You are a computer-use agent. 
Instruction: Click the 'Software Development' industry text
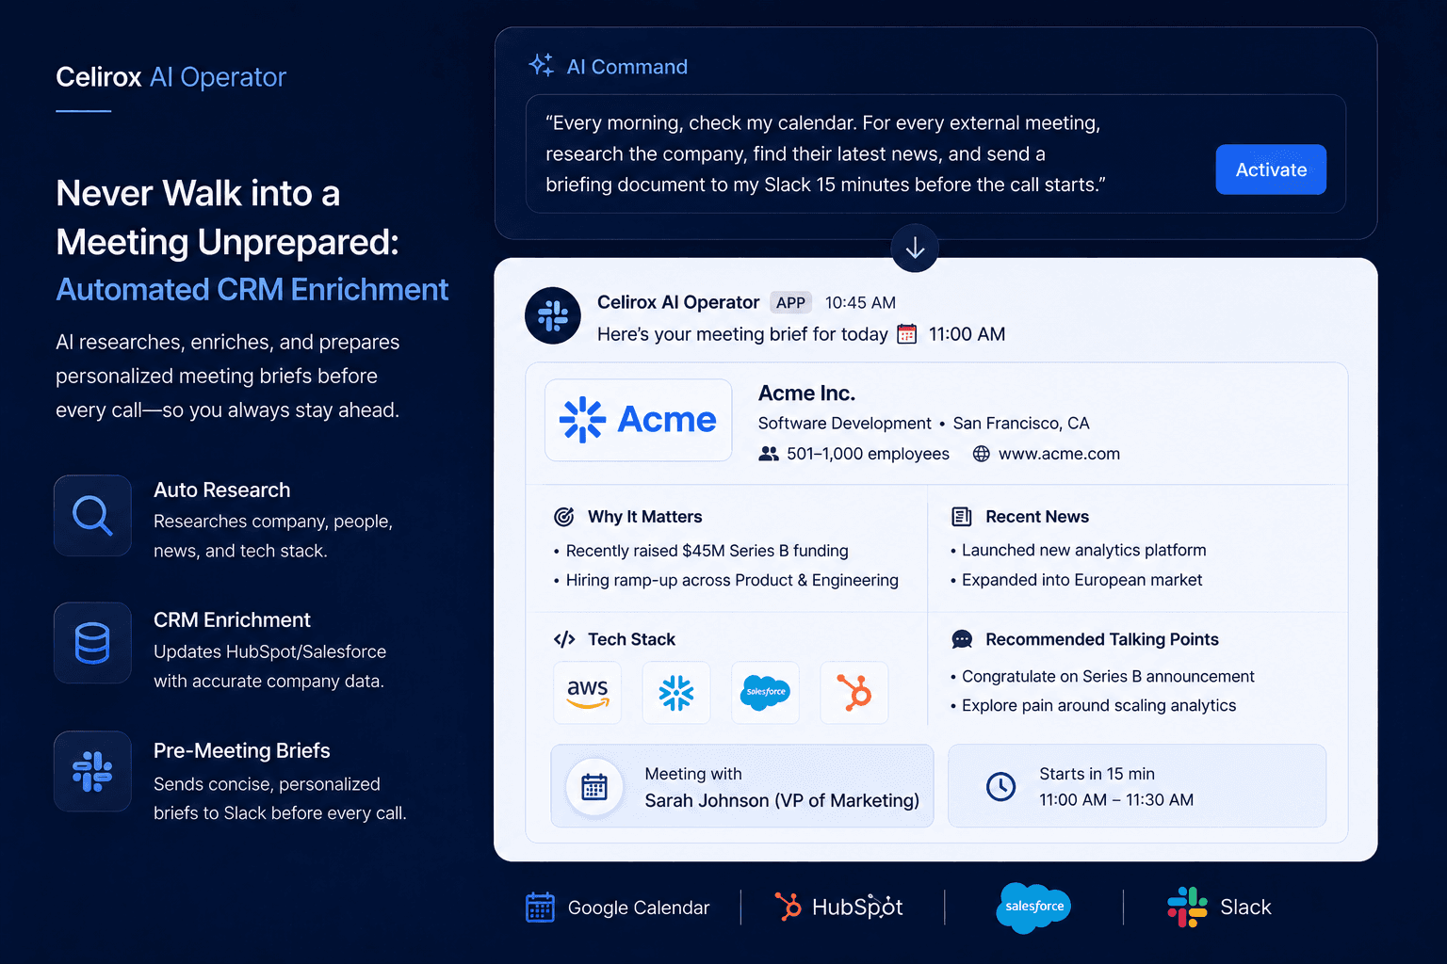[x=845, y=424]
